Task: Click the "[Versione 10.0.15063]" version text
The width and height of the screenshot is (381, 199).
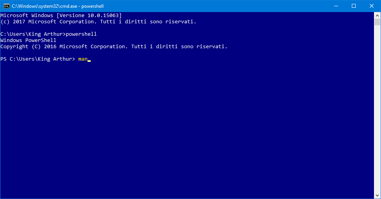Action: 89,16
